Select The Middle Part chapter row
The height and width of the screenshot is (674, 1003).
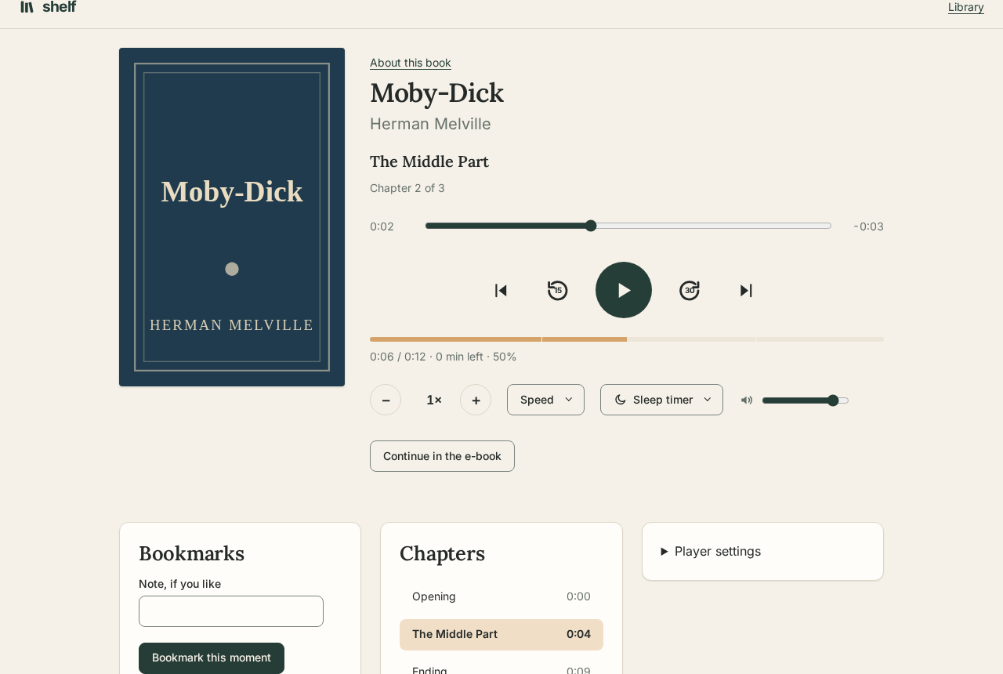click(x=501, y=635)
